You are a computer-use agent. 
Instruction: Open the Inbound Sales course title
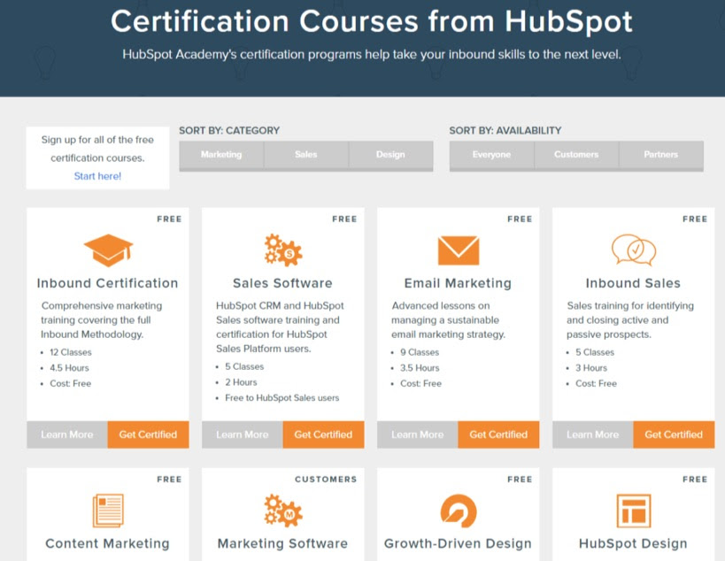633,283
